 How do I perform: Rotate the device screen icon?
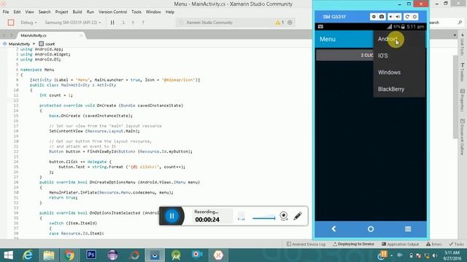[x=407, y=17]
